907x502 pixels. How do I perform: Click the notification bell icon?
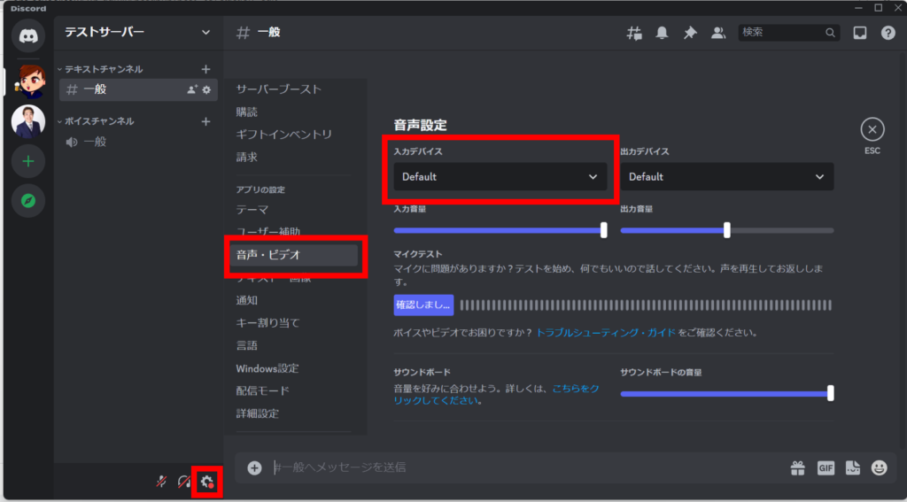click(x=662, y=33)
